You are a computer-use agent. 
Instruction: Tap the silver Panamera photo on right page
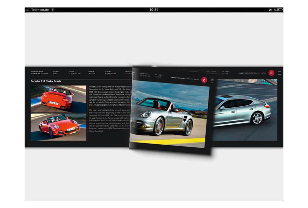pos(244,110)
